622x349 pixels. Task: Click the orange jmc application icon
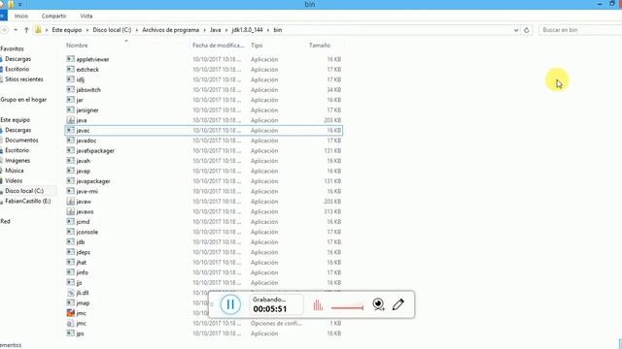[x=71, y=313]
